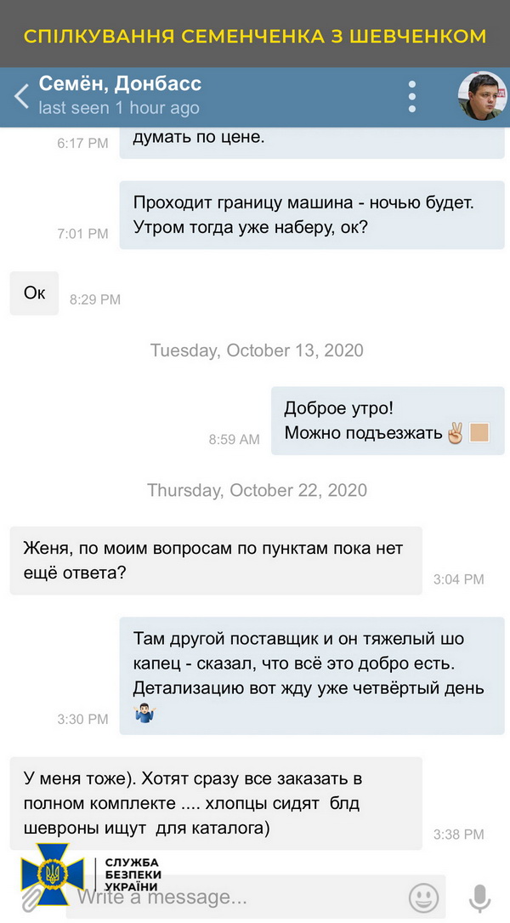Viewport: 510px width, 923px height.
Task: Select the message about другой поставщик
Action: pyautogui.click(x=311, y=675)
